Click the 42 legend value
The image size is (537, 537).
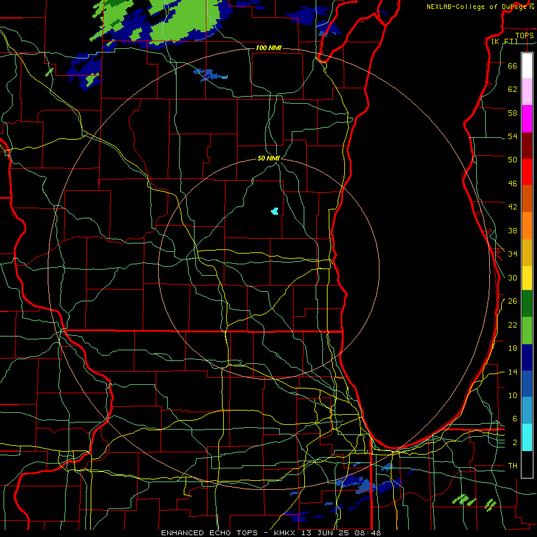pyautogui.click(x=513, y=206)
